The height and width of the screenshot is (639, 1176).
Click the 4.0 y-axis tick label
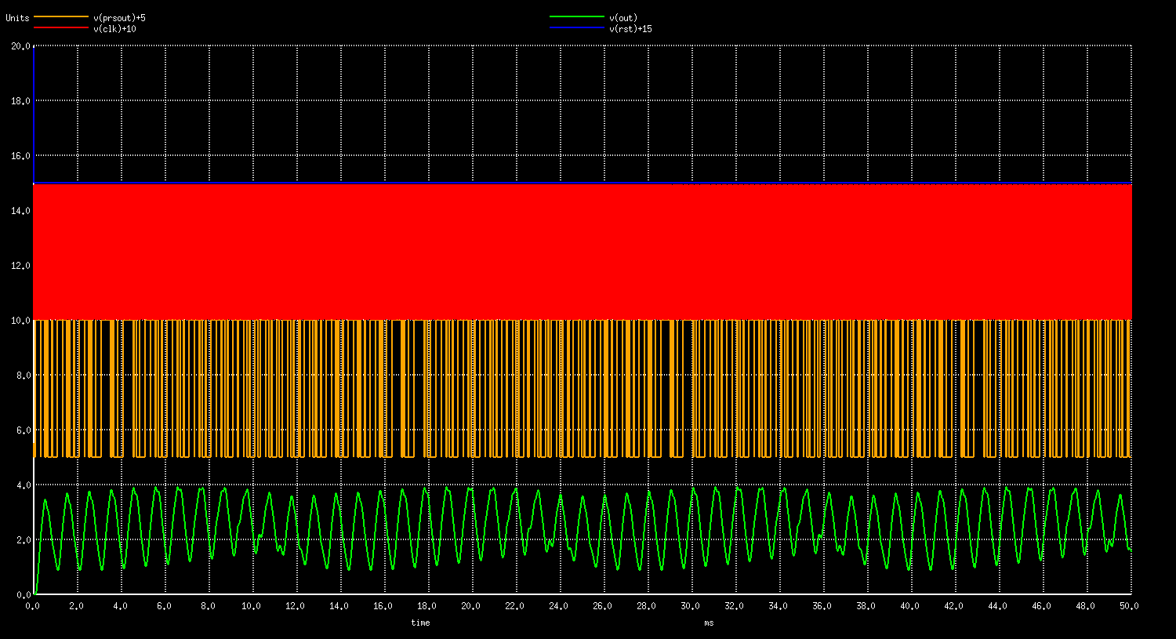pyautogui.click(x=23, y=485)
